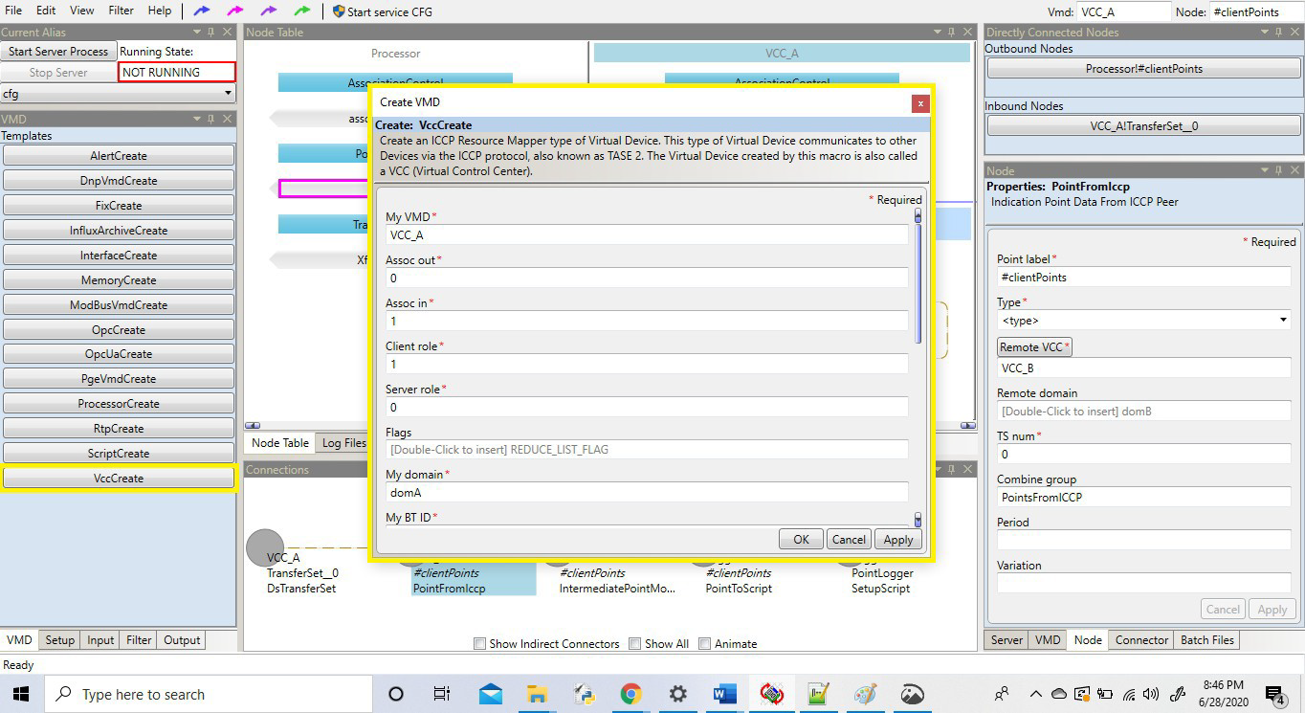Click the purple arrow toolbar icon
Image resolution: width=1305 pixels, height=713 pixels.
[x=269, y=11]
